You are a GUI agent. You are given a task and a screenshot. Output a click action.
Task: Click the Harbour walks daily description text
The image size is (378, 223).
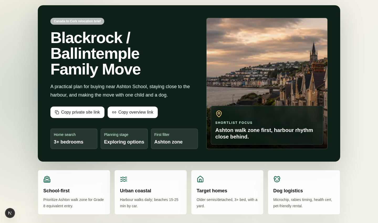pyautogui.click(x=149, y=203)
